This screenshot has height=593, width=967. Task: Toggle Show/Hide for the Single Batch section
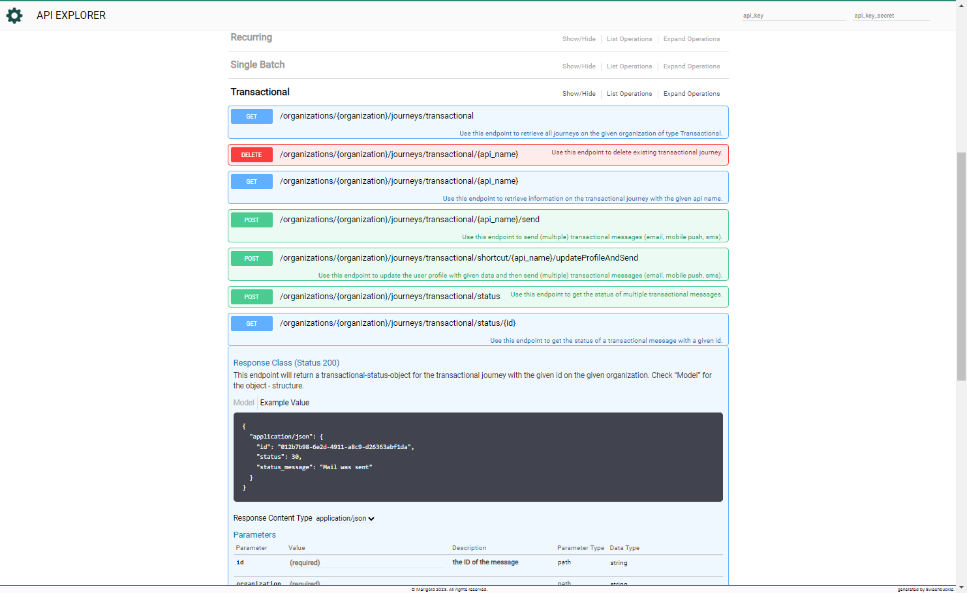point(579,66)
